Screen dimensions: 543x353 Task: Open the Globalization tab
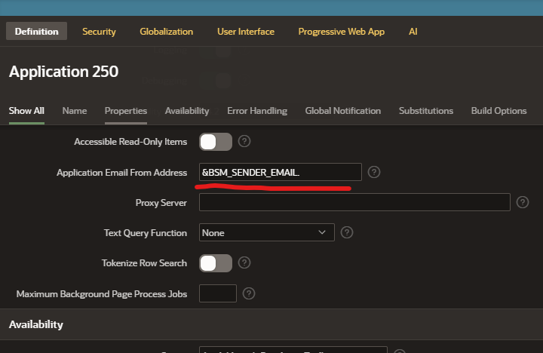[166, 32]
